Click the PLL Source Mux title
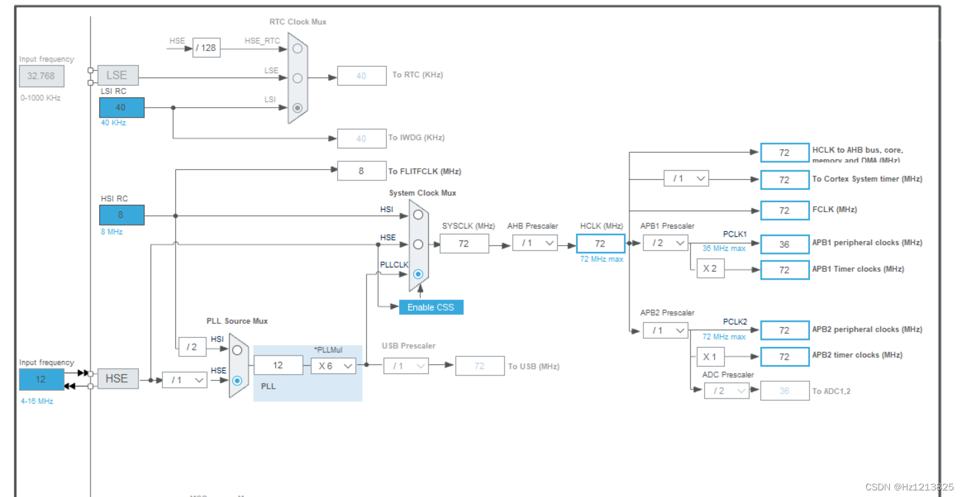964x497 pixels. [237, 321]
